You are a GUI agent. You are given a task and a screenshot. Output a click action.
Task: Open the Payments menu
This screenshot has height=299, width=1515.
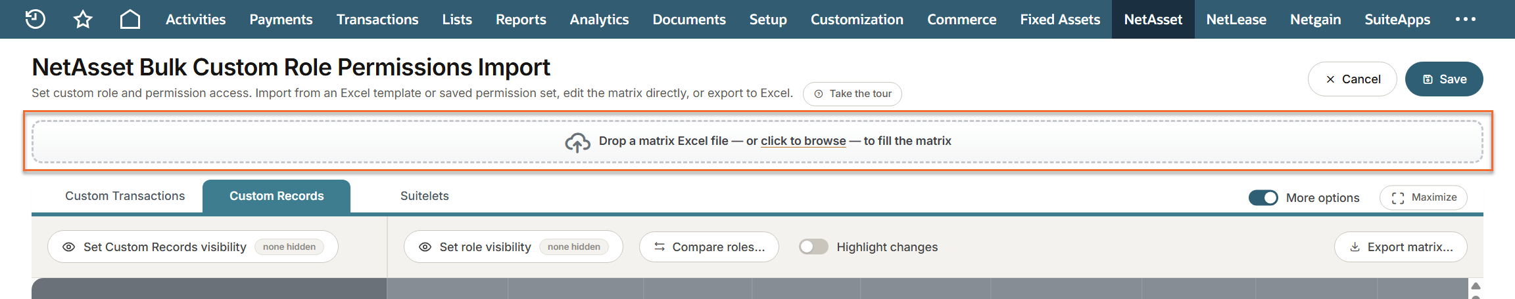click(281, 19)
